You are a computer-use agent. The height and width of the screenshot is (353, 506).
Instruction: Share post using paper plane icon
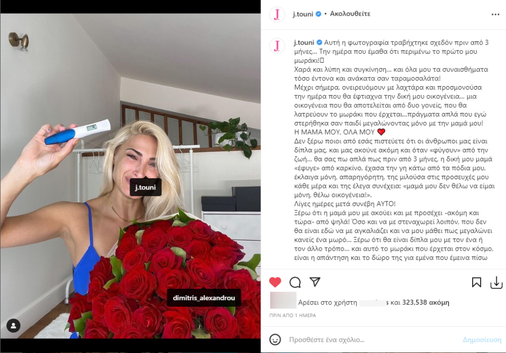point(315,282)
